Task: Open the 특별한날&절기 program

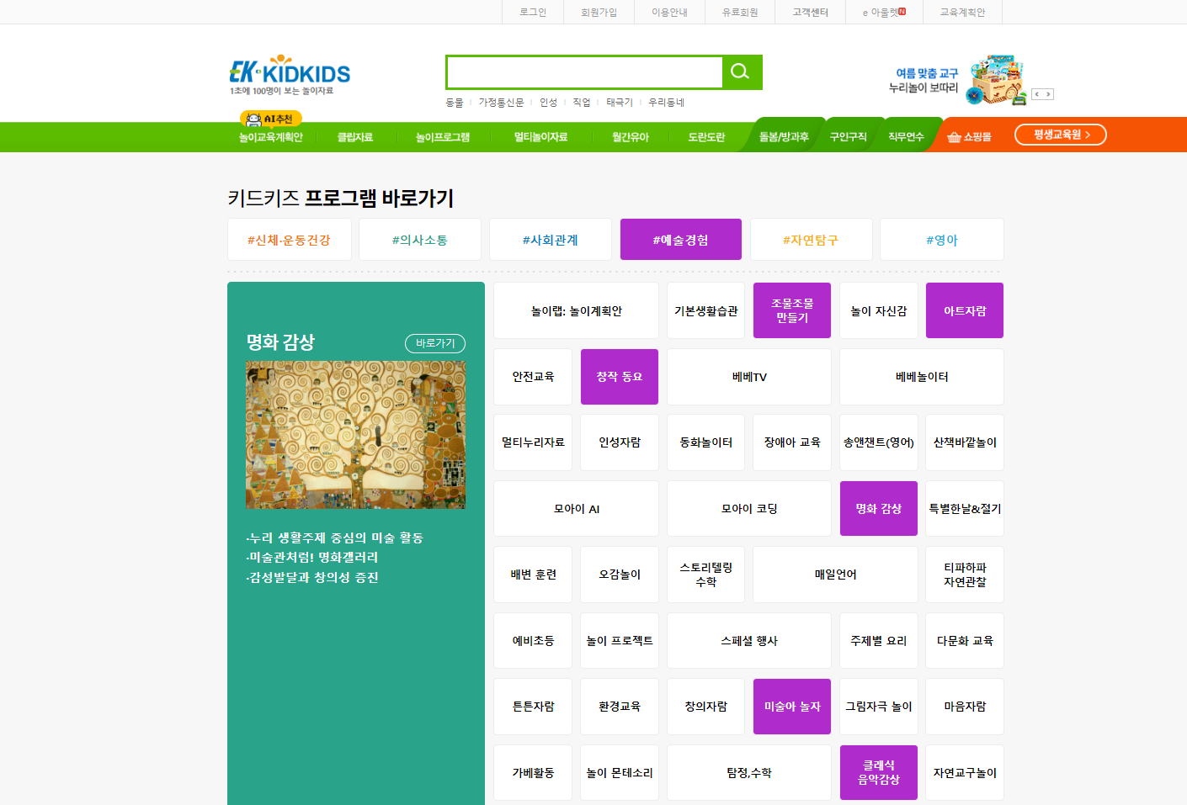Action: coord(965,509)
